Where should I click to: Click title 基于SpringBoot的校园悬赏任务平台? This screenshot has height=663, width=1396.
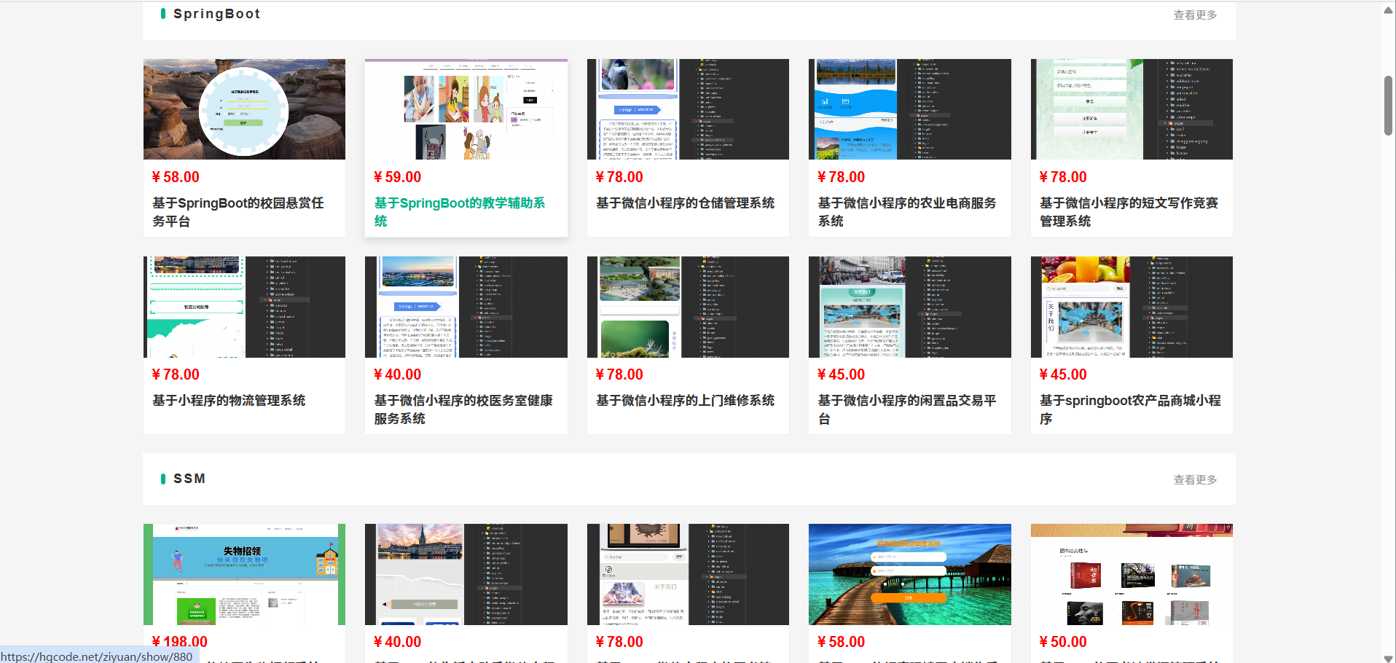[x=238, y=212]
